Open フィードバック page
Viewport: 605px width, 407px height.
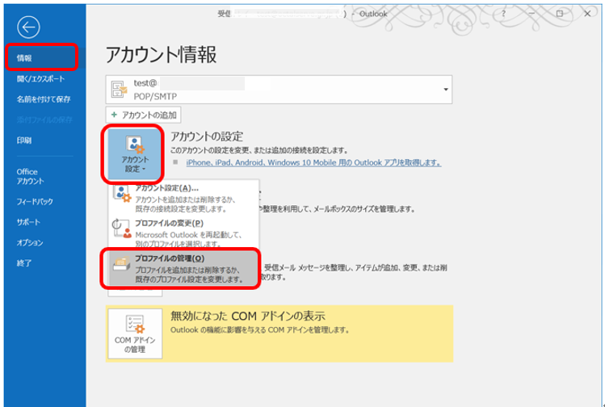point(35,201)
